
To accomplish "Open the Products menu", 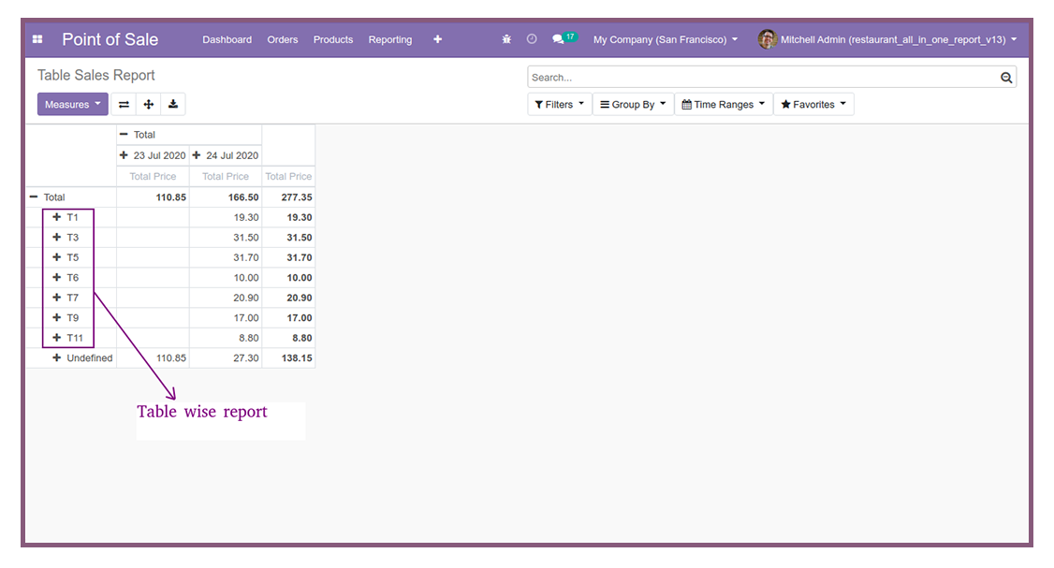I will [x=332, y=39].
